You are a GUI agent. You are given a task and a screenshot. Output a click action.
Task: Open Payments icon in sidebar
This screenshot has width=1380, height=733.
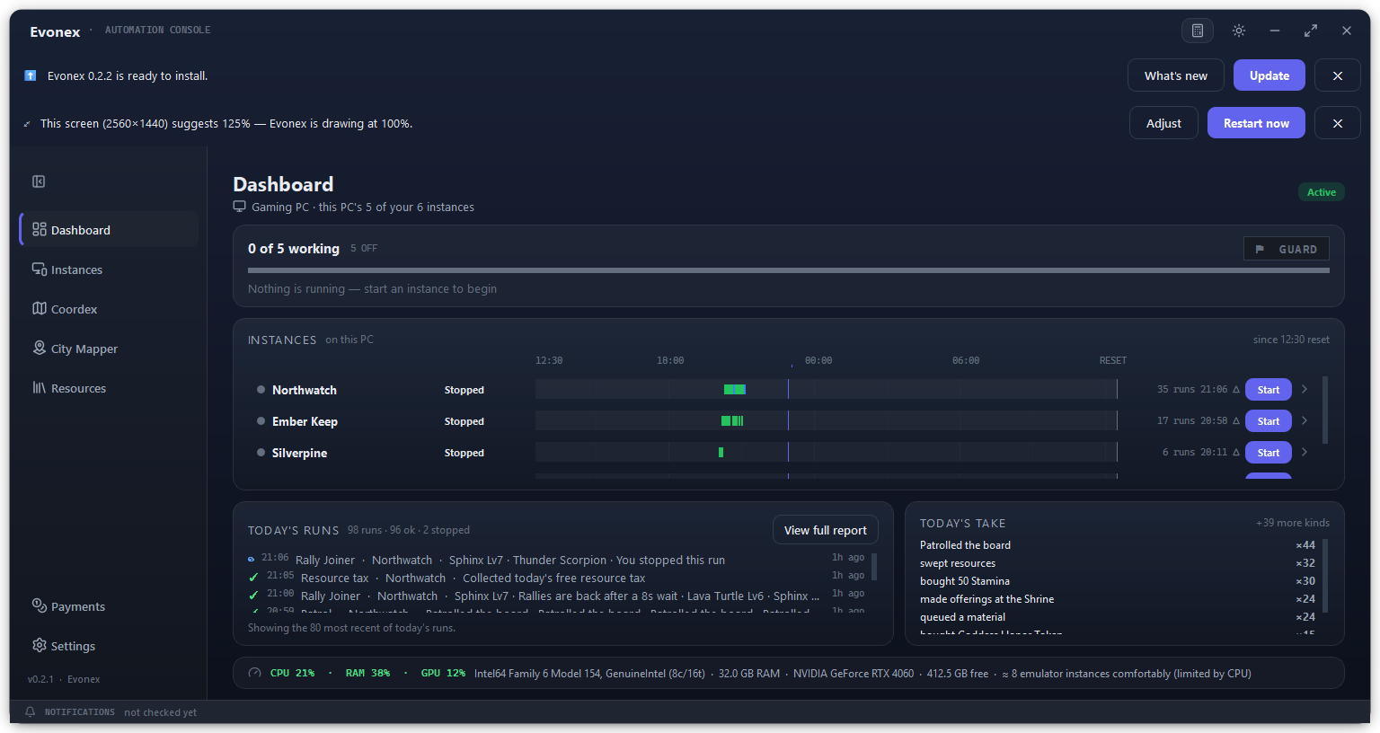pyautogui.click(x=40, y=605)
